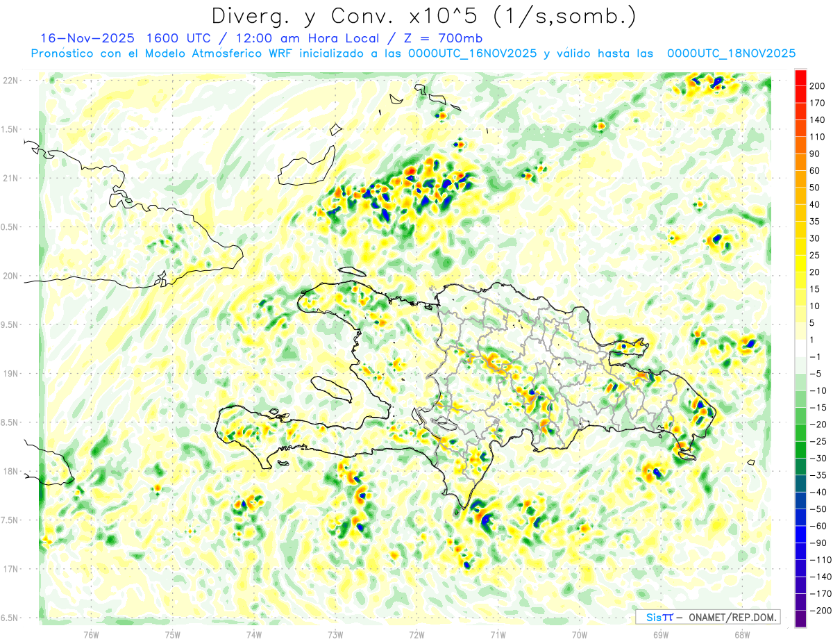Click the legend value -40

pyautogui.click(x=818, y=493)
